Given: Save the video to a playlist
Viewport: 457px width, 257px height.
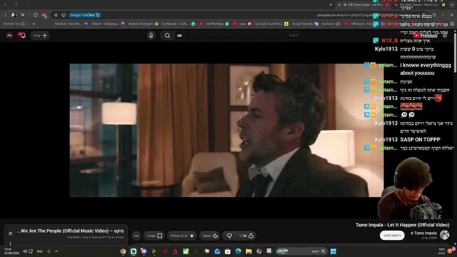Looking at the screenshot, I should click(155, 236).
